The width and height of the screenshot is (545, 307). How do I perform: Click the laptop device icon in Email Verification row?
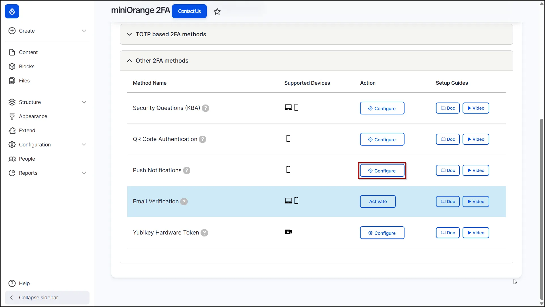pos(288,201)
